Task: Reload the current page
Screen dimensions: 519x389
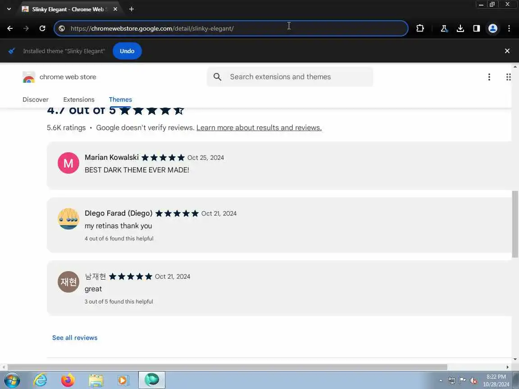Action: click(42, 28)
